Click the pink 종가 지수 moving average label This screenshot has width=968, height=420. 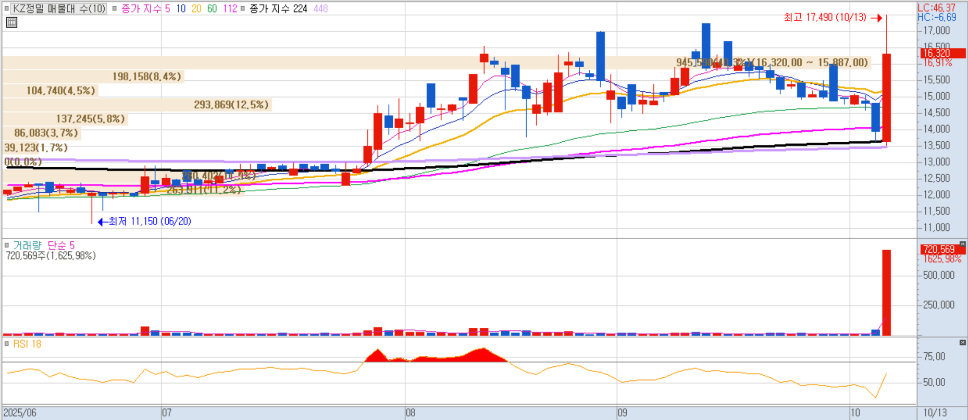[142, 8]
